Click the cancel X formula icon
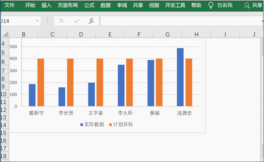The width and height of the screenshot is (264, 162). pos(62,21)
